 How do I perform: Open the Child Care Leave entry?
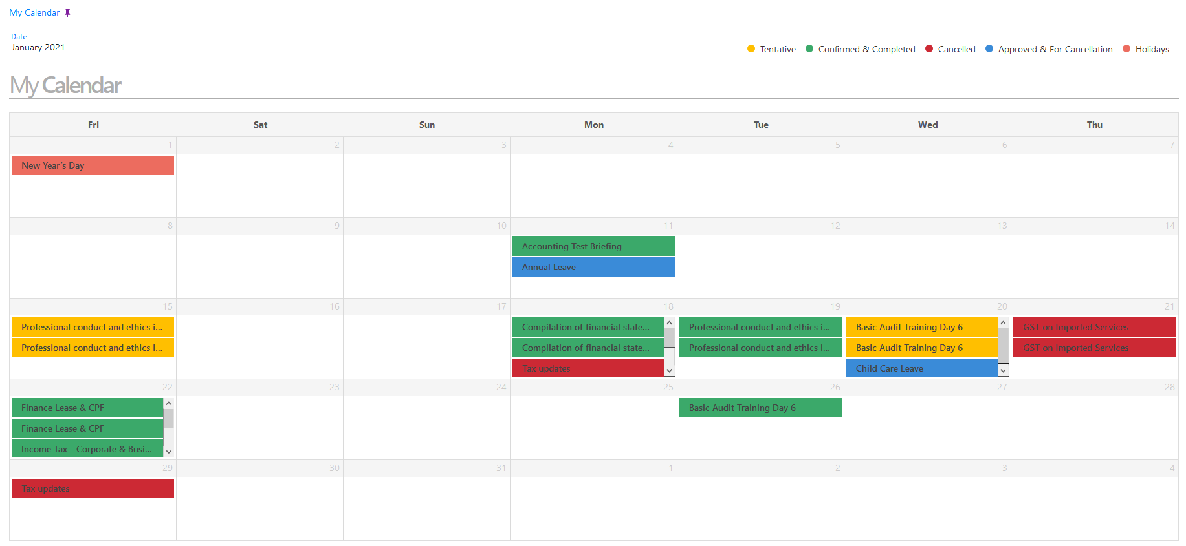coord(921,368)
